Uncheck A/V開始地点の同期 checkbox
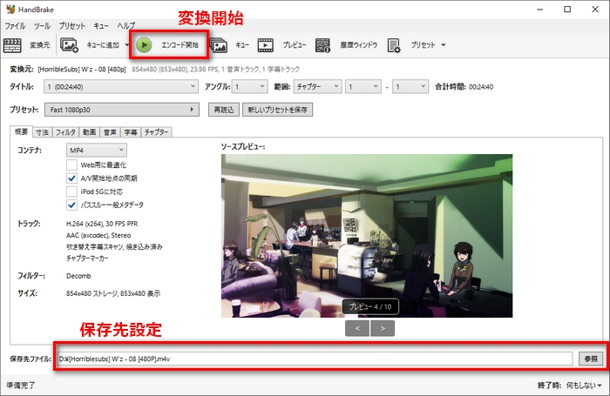The height and width of the screenshot is (396, 610). click(71, 178)
